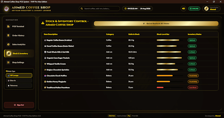Click the Item Description column header
Screen dimensions: 224x118
click(x=51, y=34)
